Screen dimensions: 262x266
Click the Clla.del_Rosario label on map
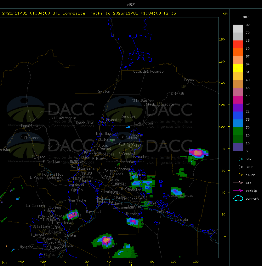tap(148, 71)
